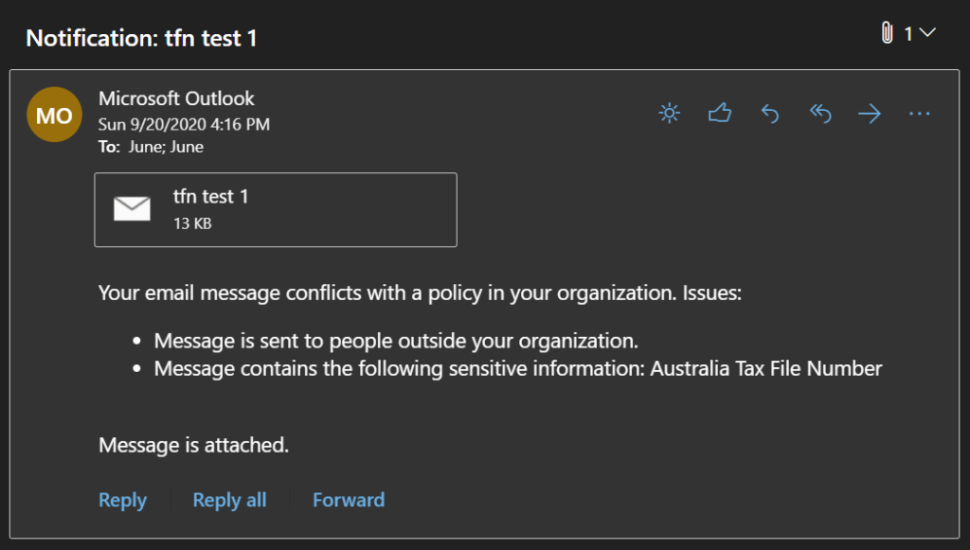Image resolution: width=970 pixels, height=550 pixels.
Task: Open the tfn test 1 attachment
Action: click(276, 209)
